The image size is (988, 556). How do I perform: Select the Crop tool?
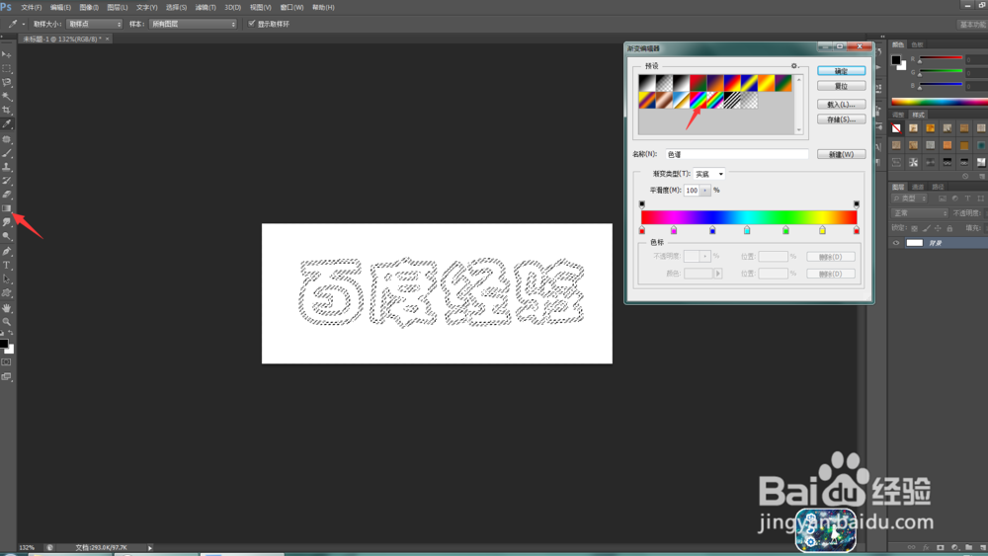point(7,111)
